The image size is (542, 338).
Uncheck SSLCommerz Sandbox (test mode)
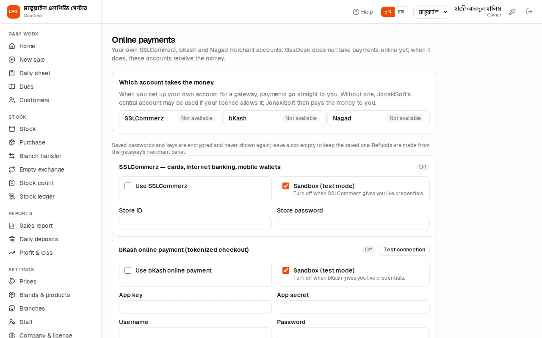(286, 186)
